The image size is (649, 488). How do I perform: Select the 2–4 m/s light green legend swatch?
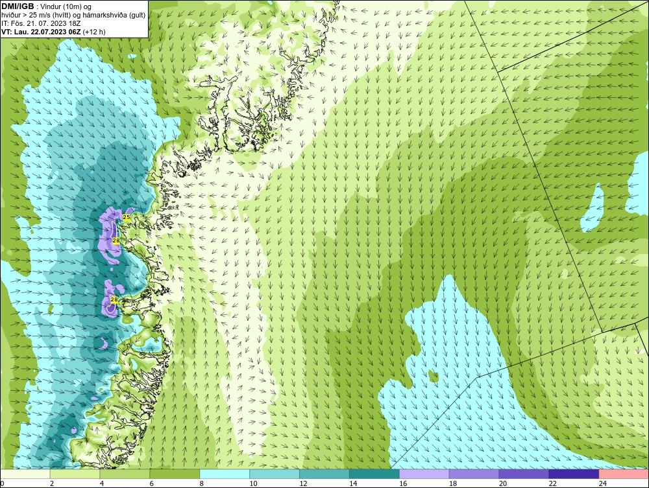point(75,474)
